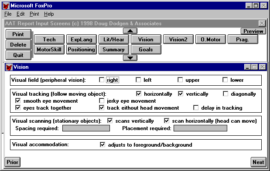Go to the Goals section
This screenshot has width=270, height=171.
(146, 50)
